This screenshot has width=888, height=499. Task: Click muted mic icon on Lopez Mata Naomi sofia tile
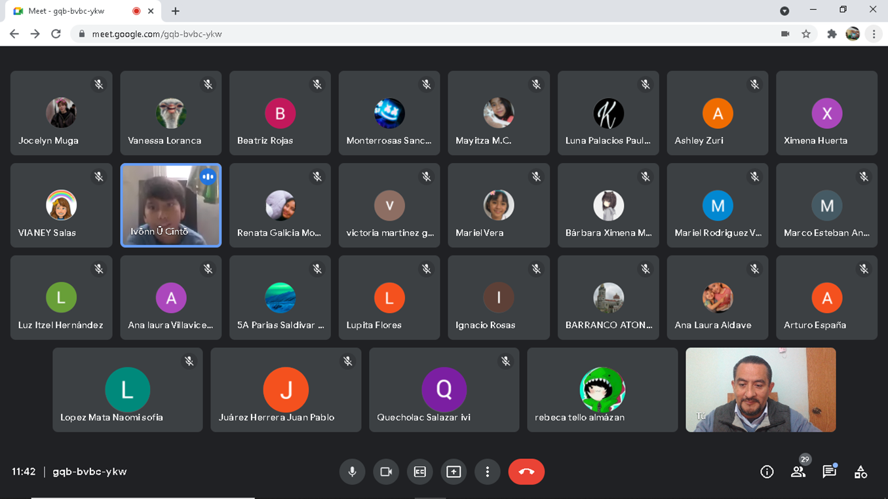click(x=189, y=361)
